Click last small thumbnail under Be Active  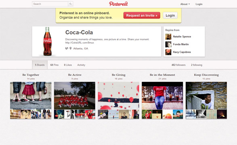click(90, 114)
